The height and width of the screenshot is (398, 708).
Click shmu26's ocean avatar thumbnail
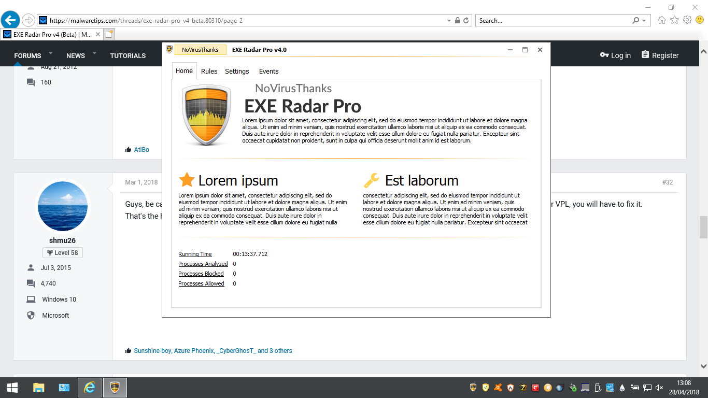pos(63,206)
